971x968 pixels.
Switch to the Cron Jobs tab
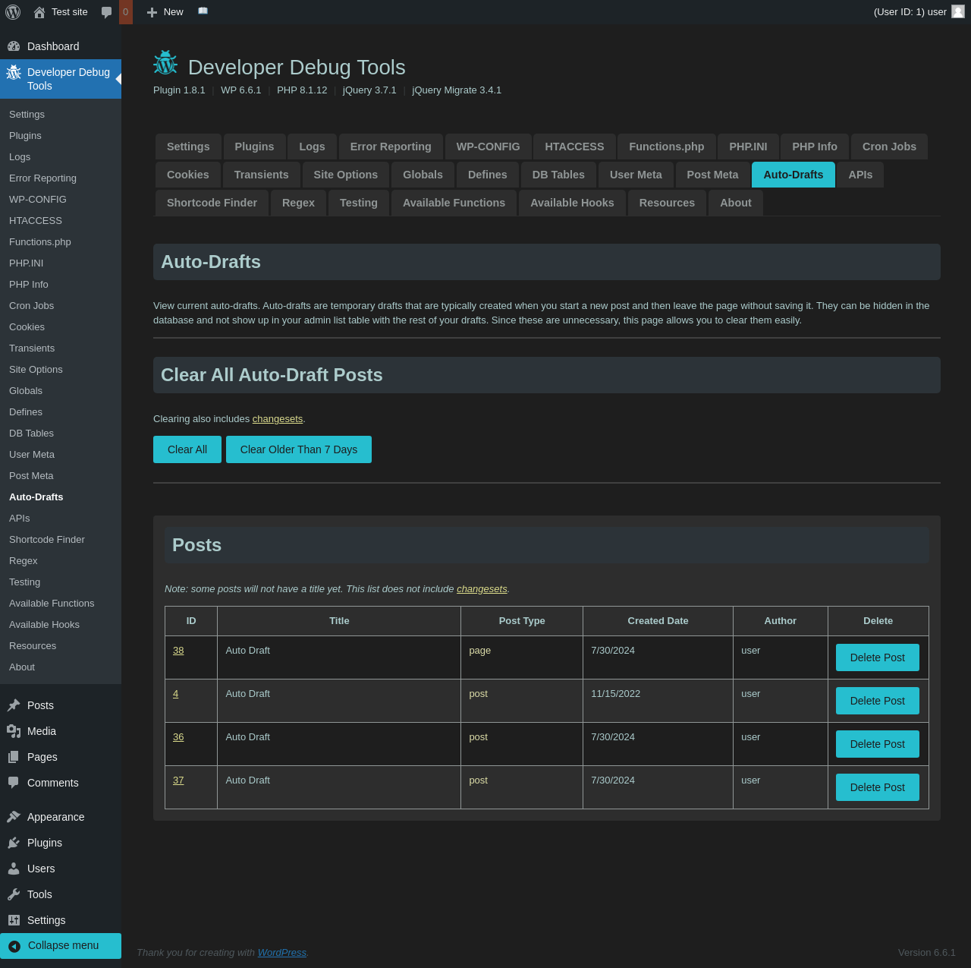(889, 147)
